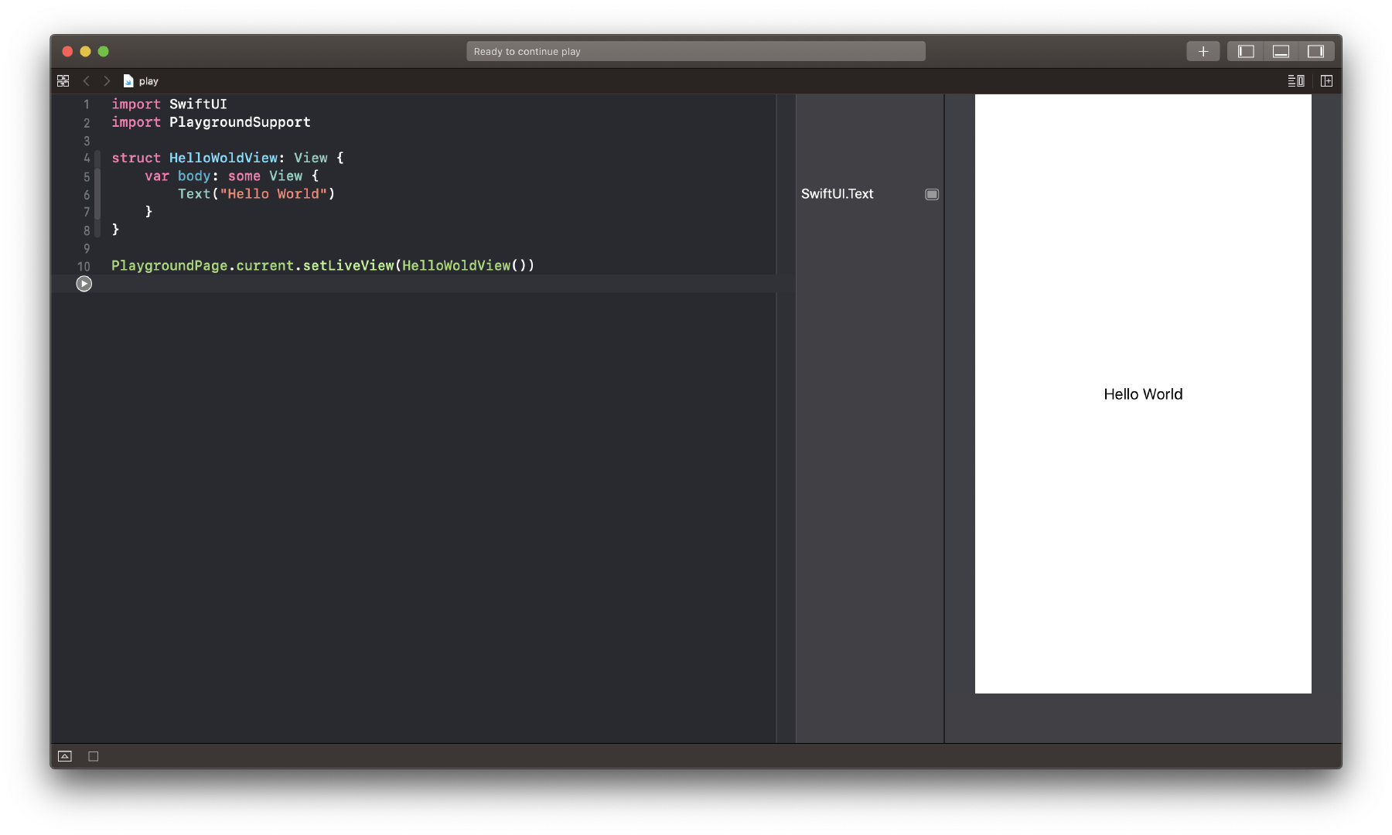Click PlaygroundPage in line 10

click(169, 266)
